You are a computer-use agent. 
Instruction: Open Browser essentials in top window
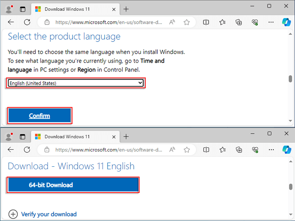[x=255, y=22]
